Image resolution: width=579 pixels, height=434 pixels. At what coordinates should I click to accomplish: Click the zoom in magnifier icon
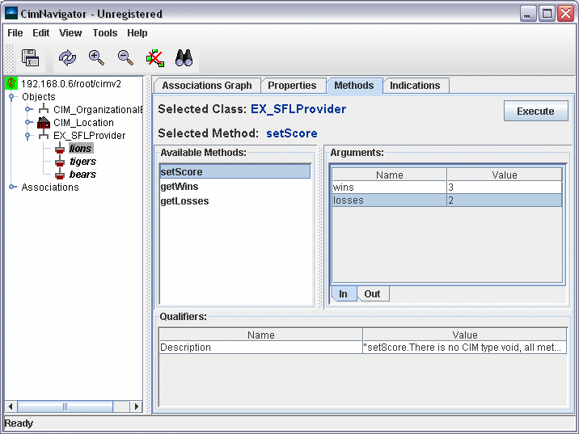click(x=96, y=57)
